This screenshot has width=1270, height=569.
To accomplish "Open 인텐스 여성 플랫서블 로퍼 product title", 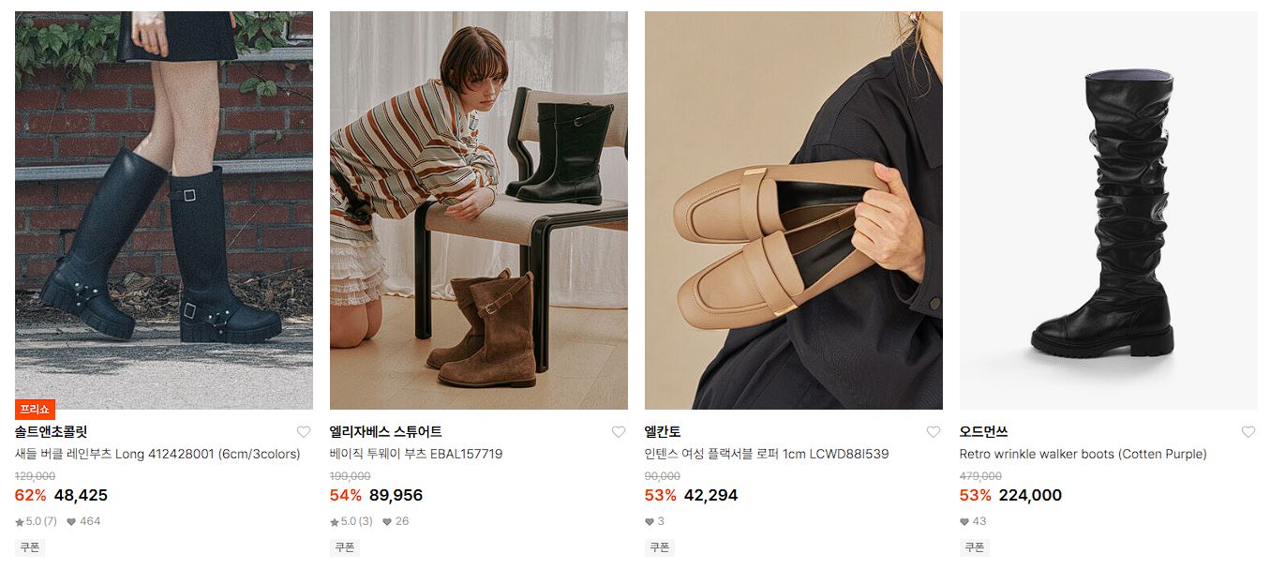I will [767, 454].
